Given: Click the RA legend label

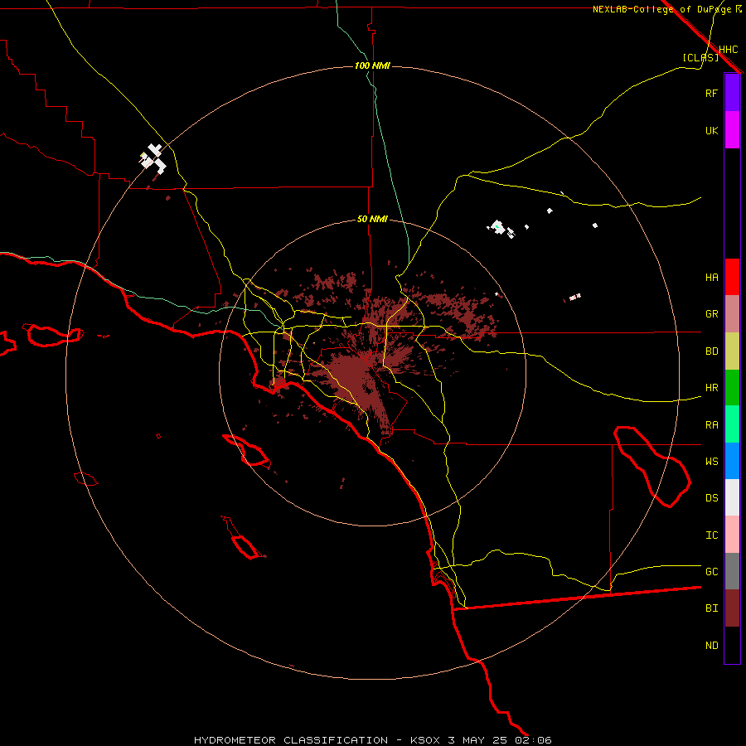Looking at the screenshot, I should 711,425.
